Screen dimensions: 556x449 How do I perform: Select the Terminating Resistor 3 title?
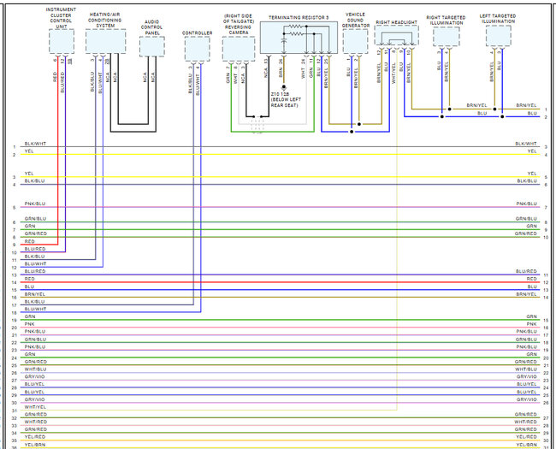point(299,17)
